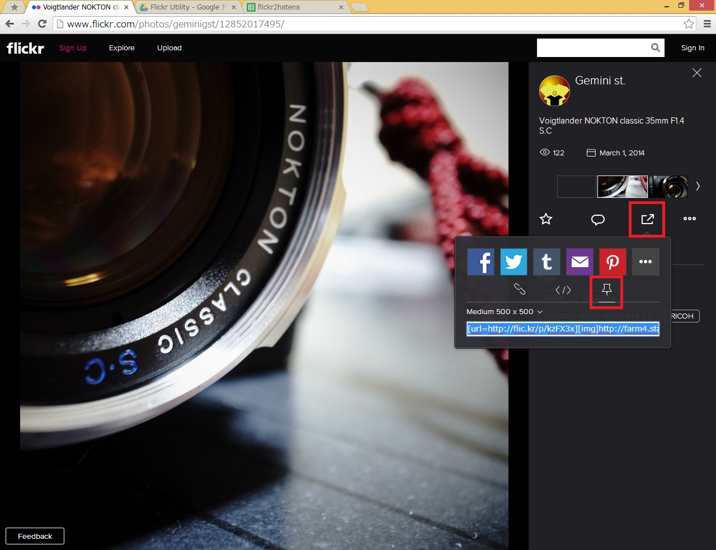Share the photo on Pinterest
The image size is (716, 550).
613,262
